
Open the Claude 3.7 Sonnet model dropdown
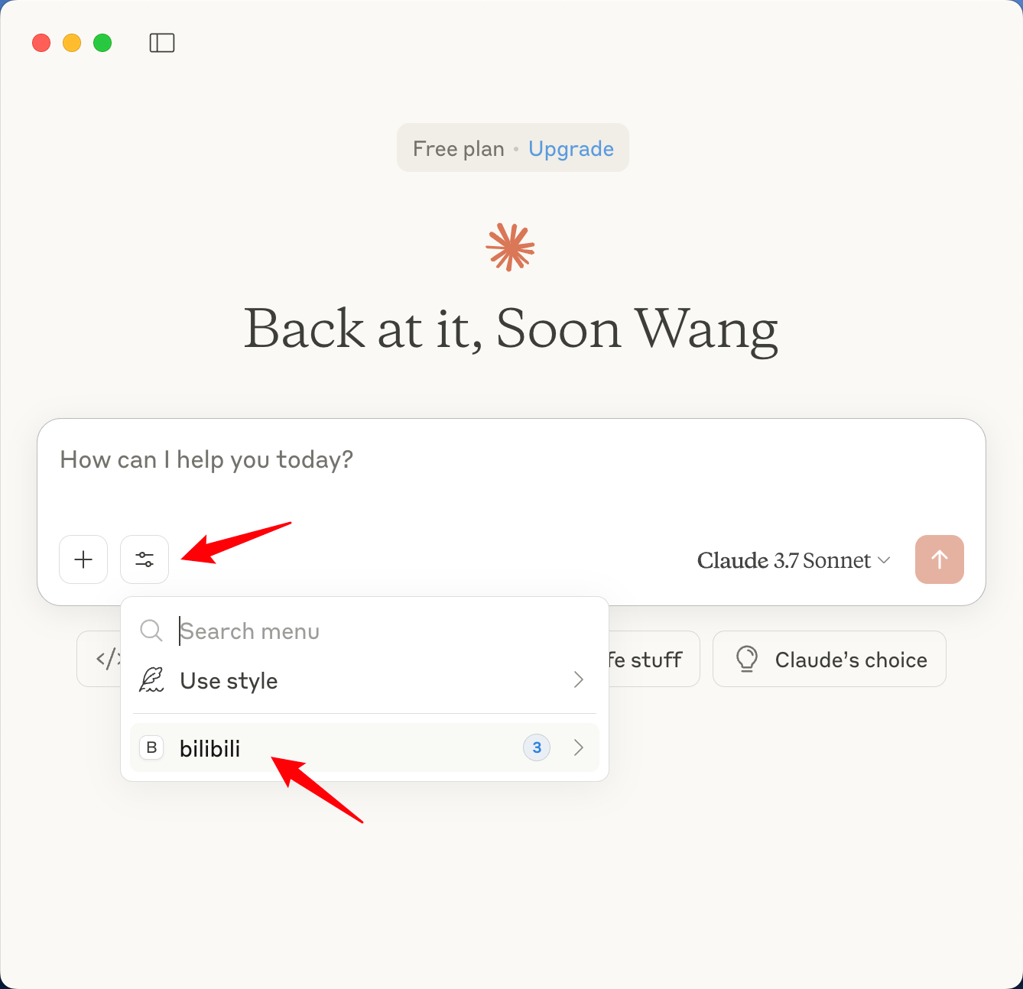[794, 560]
